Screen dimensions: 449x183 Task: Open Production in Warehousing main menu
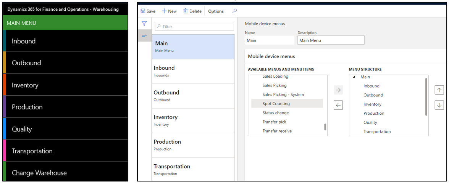65,107
